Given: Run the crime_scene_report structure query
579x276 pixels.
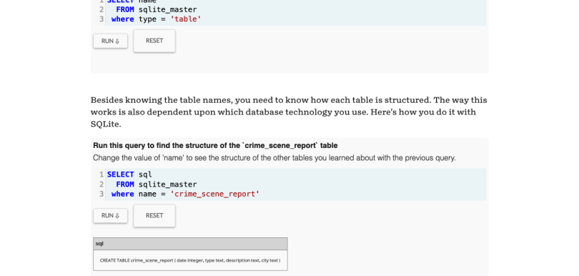Looking at the screenshot, I should (110, 216).
